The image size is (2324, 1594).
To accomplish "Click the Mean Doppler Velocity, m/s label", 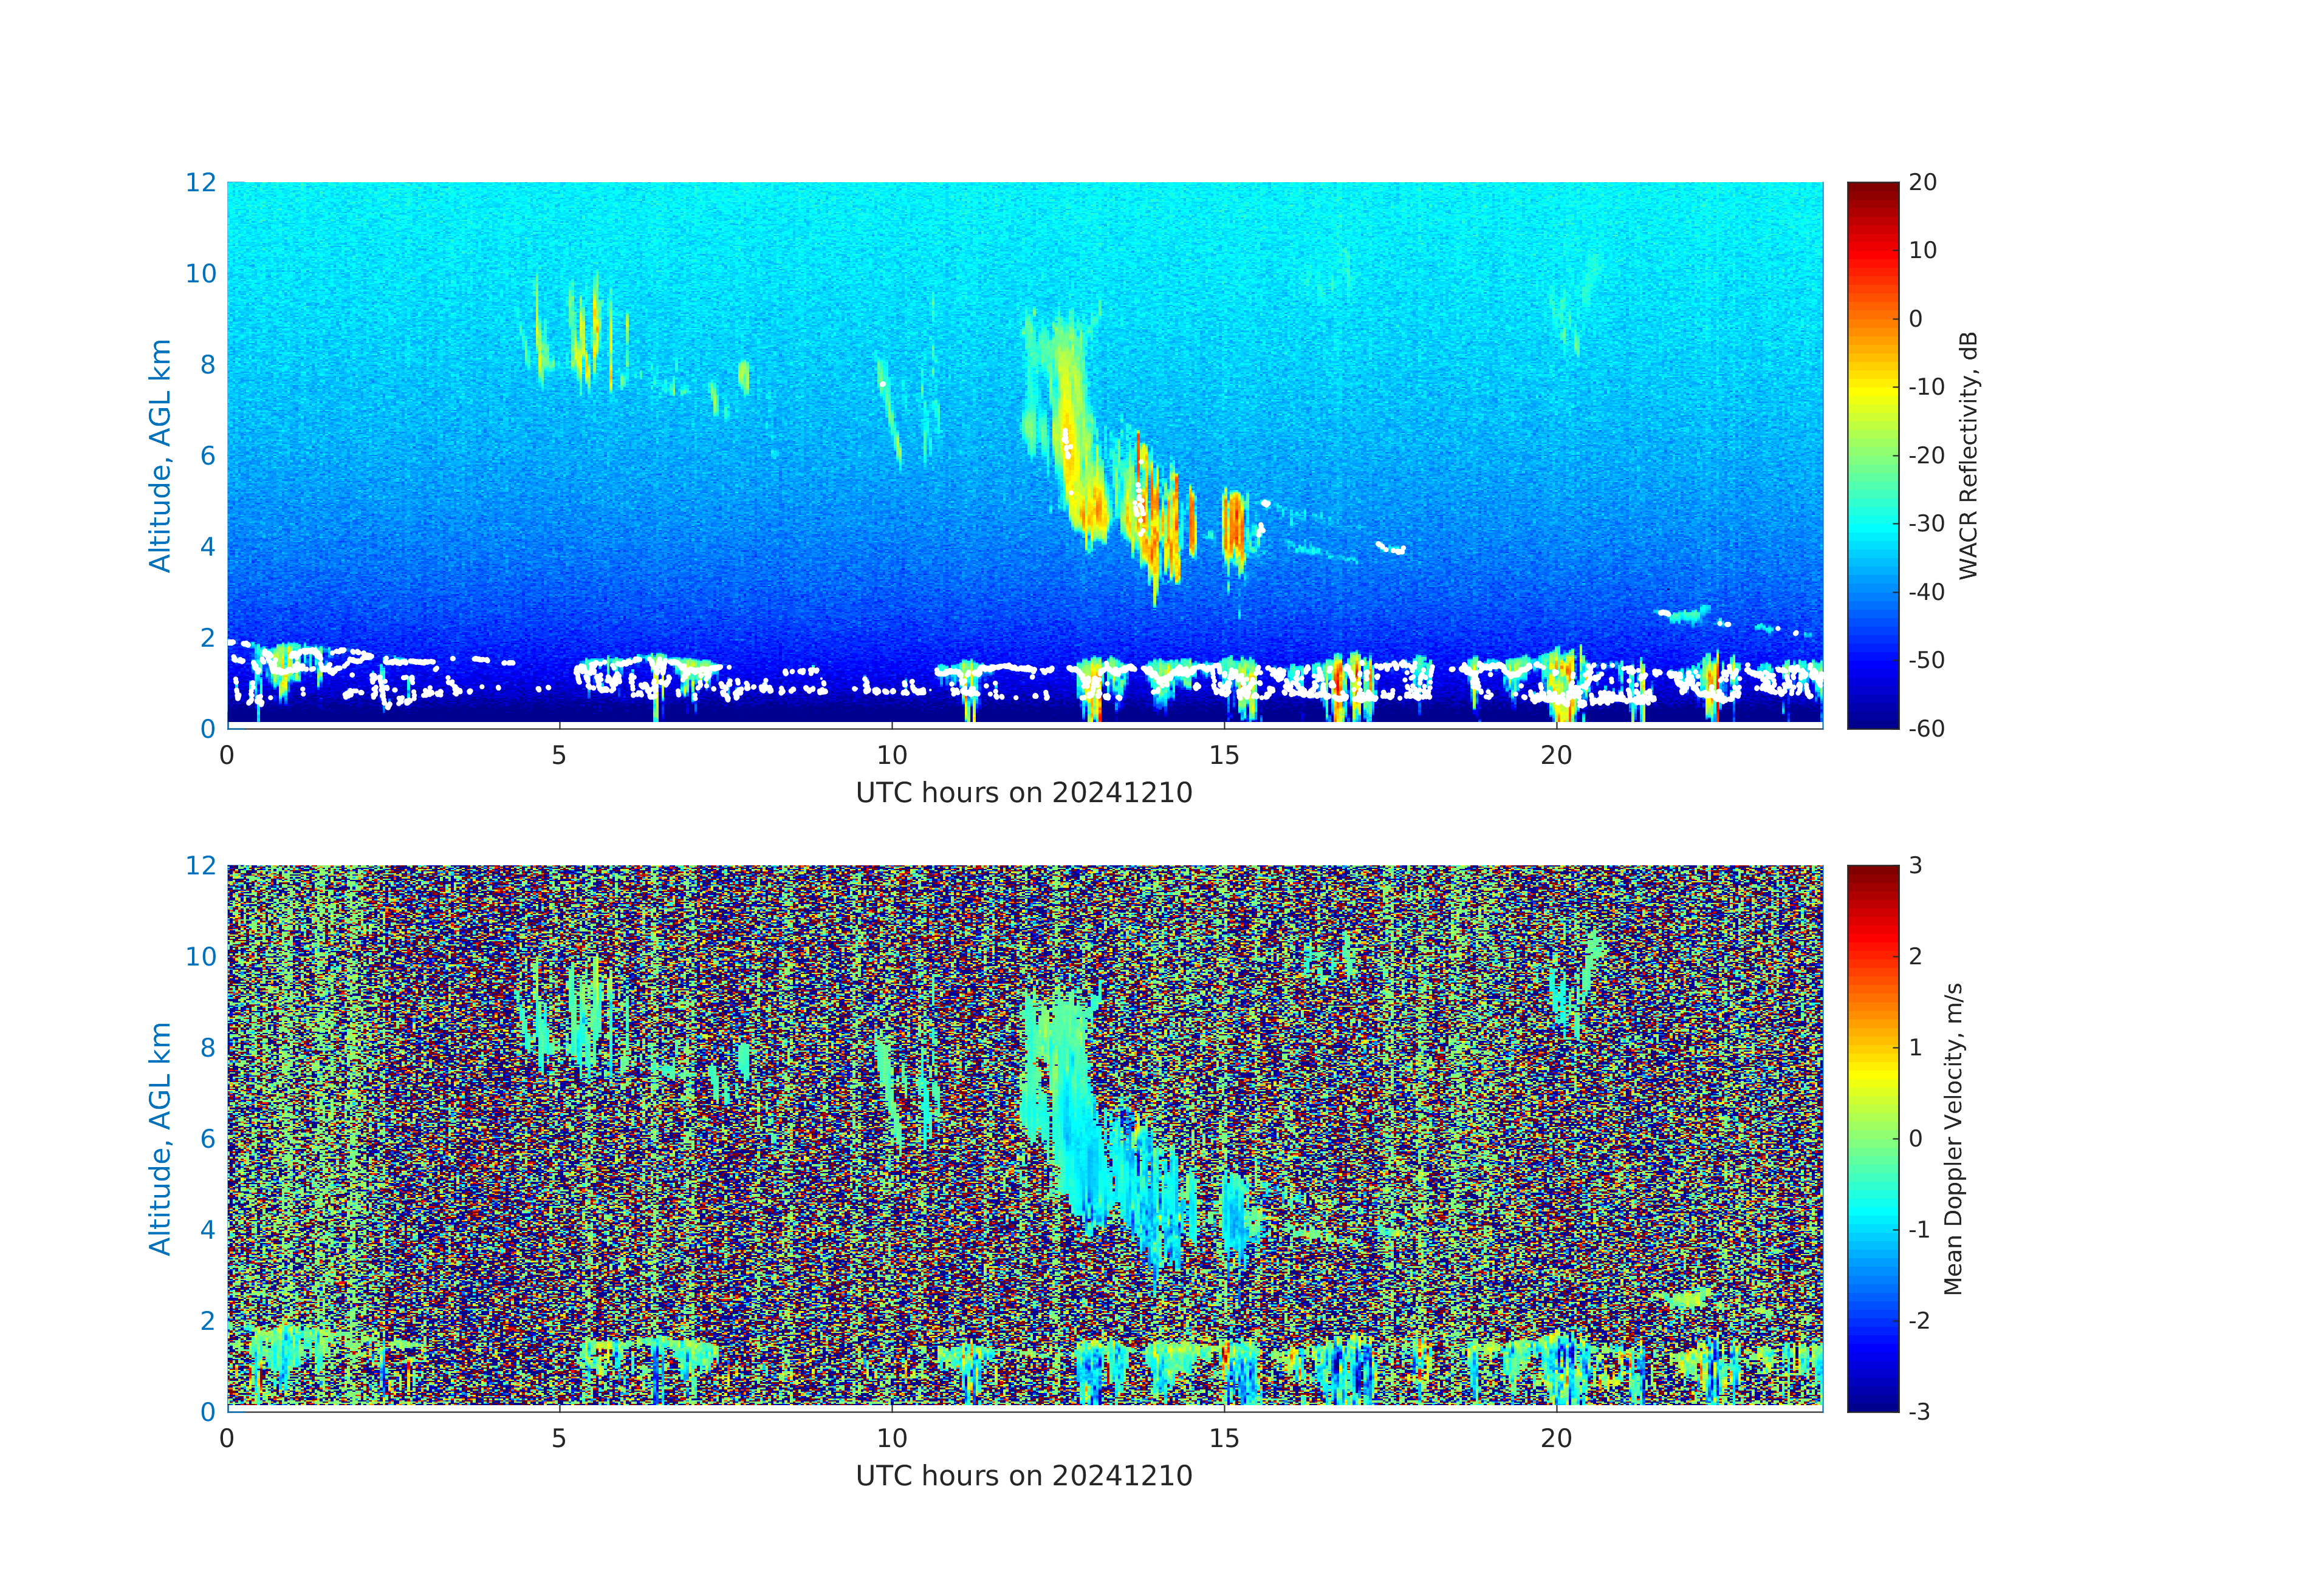I will [x=1953, y=1139].
